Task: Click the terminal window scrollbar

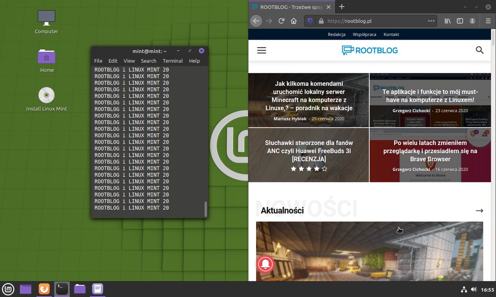Action: 205,209
